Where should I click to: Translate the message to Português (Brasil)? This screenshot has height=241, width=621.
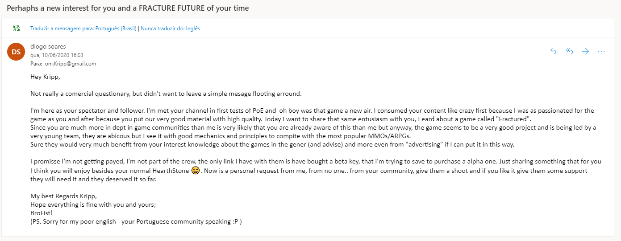83,29
